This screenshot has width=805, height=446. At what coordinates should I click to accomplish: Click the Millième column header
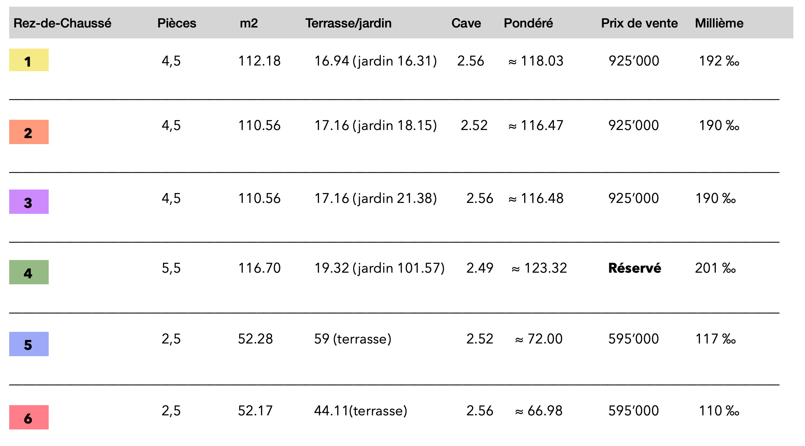coord(719,23)
